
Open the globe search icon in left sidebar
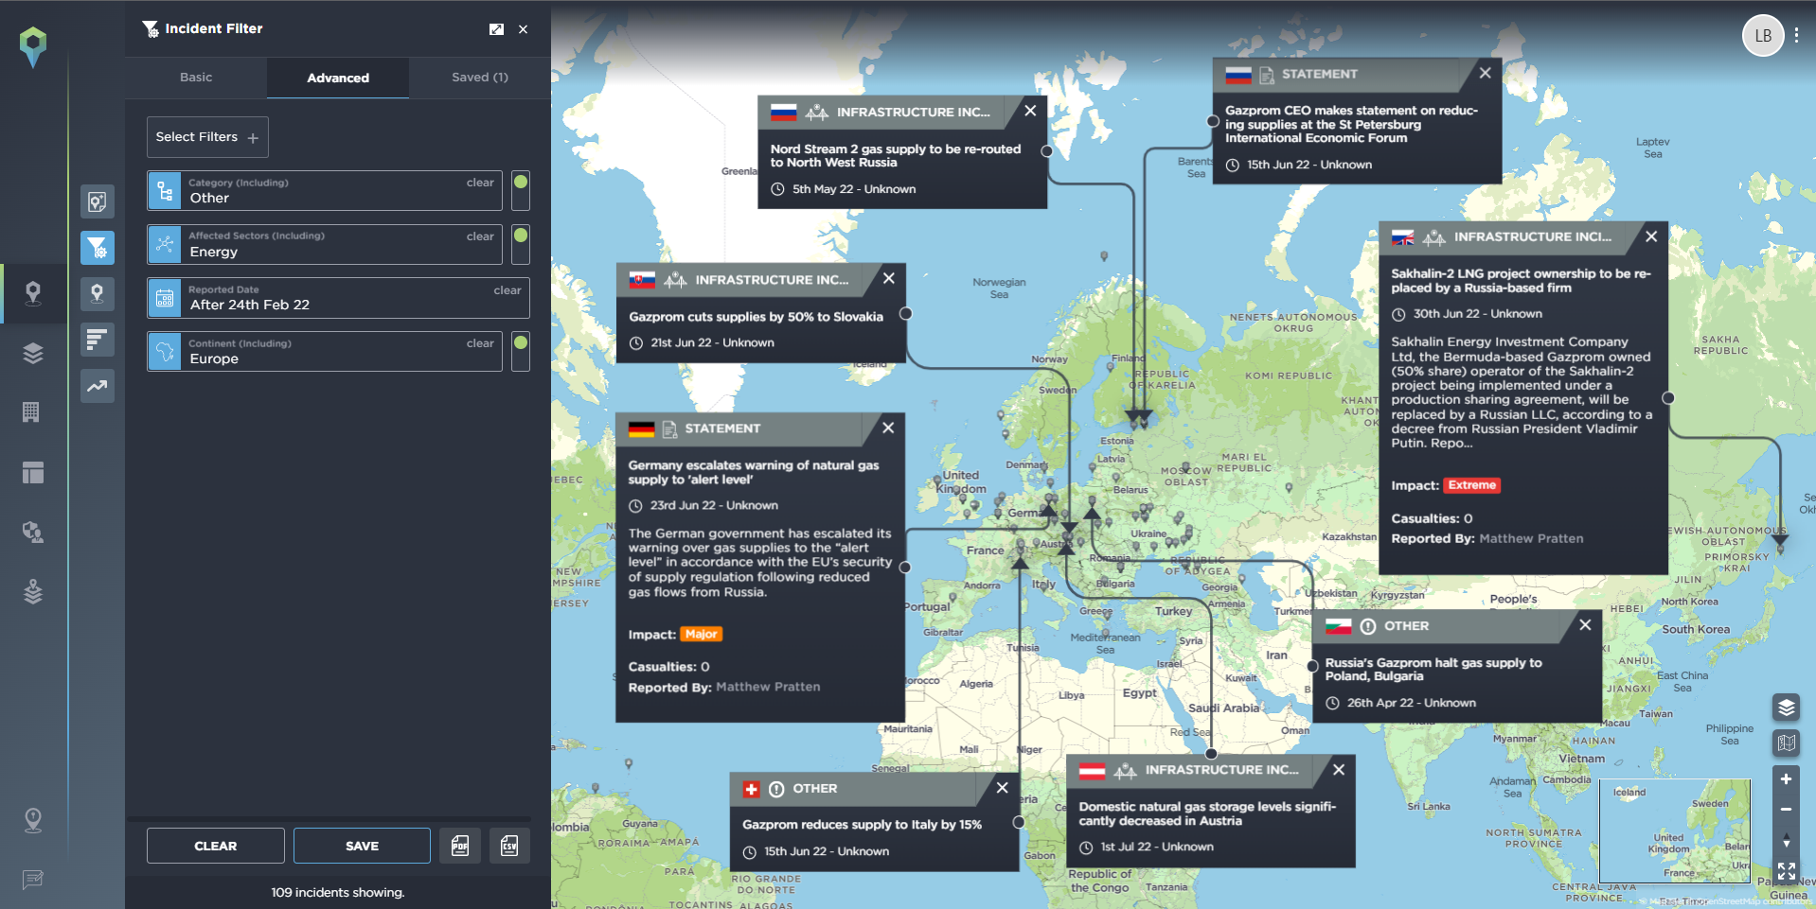33,532
